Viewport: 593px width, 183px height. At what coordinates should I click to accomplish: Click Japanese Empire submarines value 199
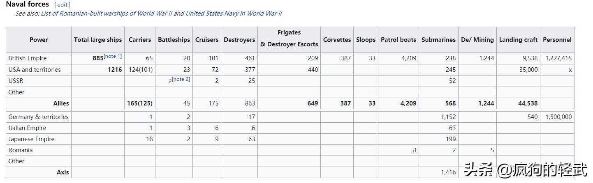click(x=450, y=139)
